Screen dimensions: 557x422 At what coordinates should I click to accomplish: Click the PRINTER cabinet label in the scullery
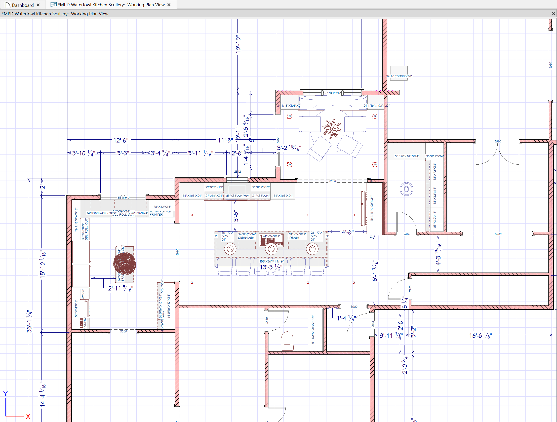coord(156,215)
